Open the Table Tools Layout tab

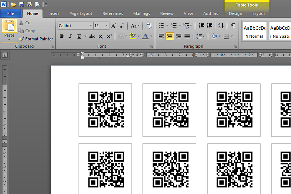(259, 14)
